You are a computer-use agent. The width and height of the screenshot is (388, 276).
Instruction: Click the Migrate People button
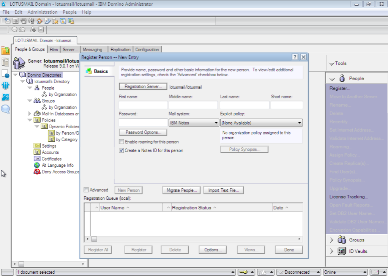(x=181, y=190)
